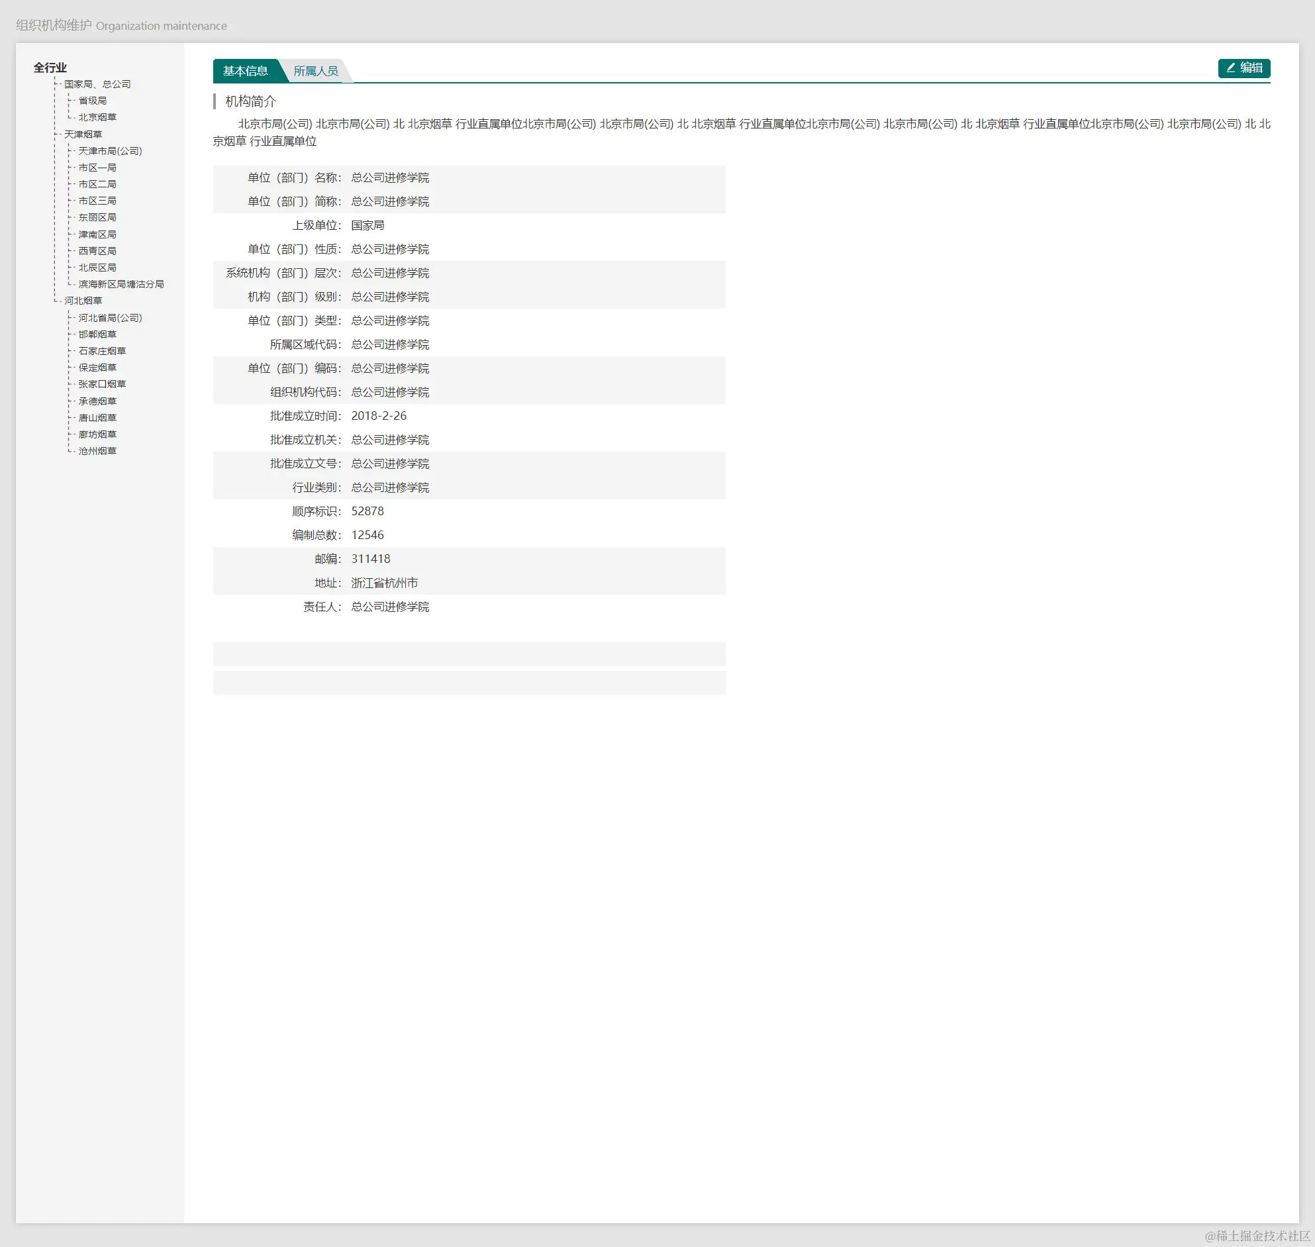Collapse the 天津烟草 tree branch
This screenshot has width=1315, height=1247.
(83, 134)
